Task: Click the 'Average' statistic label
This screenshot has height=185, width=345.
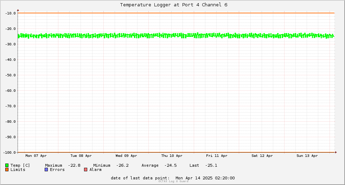Action: coord(150,165)
